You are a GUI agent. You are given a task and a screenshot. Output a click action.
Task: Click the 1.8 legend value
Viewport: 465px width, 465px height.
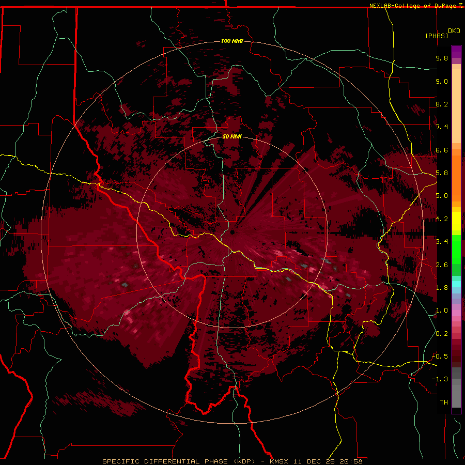[x=442, y=288]
